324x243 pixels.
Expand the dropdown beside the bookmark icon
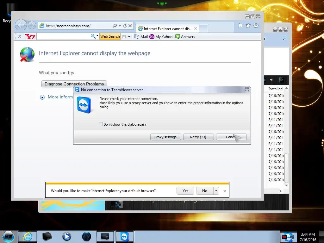tap(129, 37)
